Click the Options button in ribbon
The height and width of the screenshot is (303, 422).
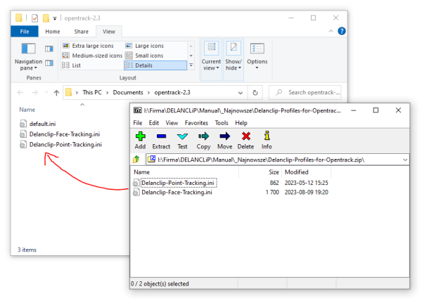tap(257, 55)
